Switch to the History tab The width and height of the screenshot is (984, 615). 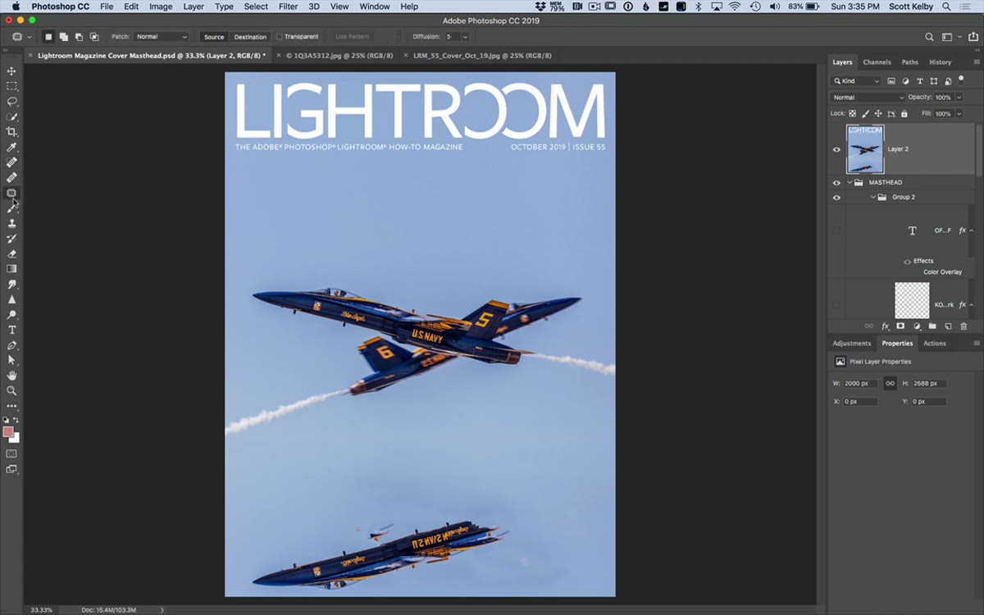click(x=941, y=62)
